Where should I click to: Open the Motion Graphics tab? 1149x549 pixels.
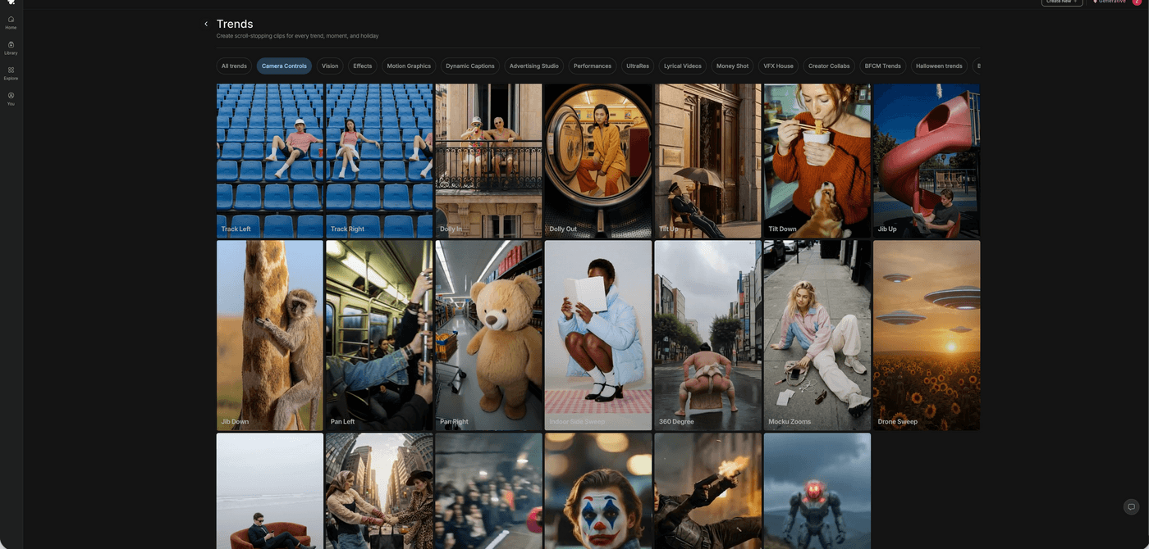pyautogui.click(x=409, y=66)
